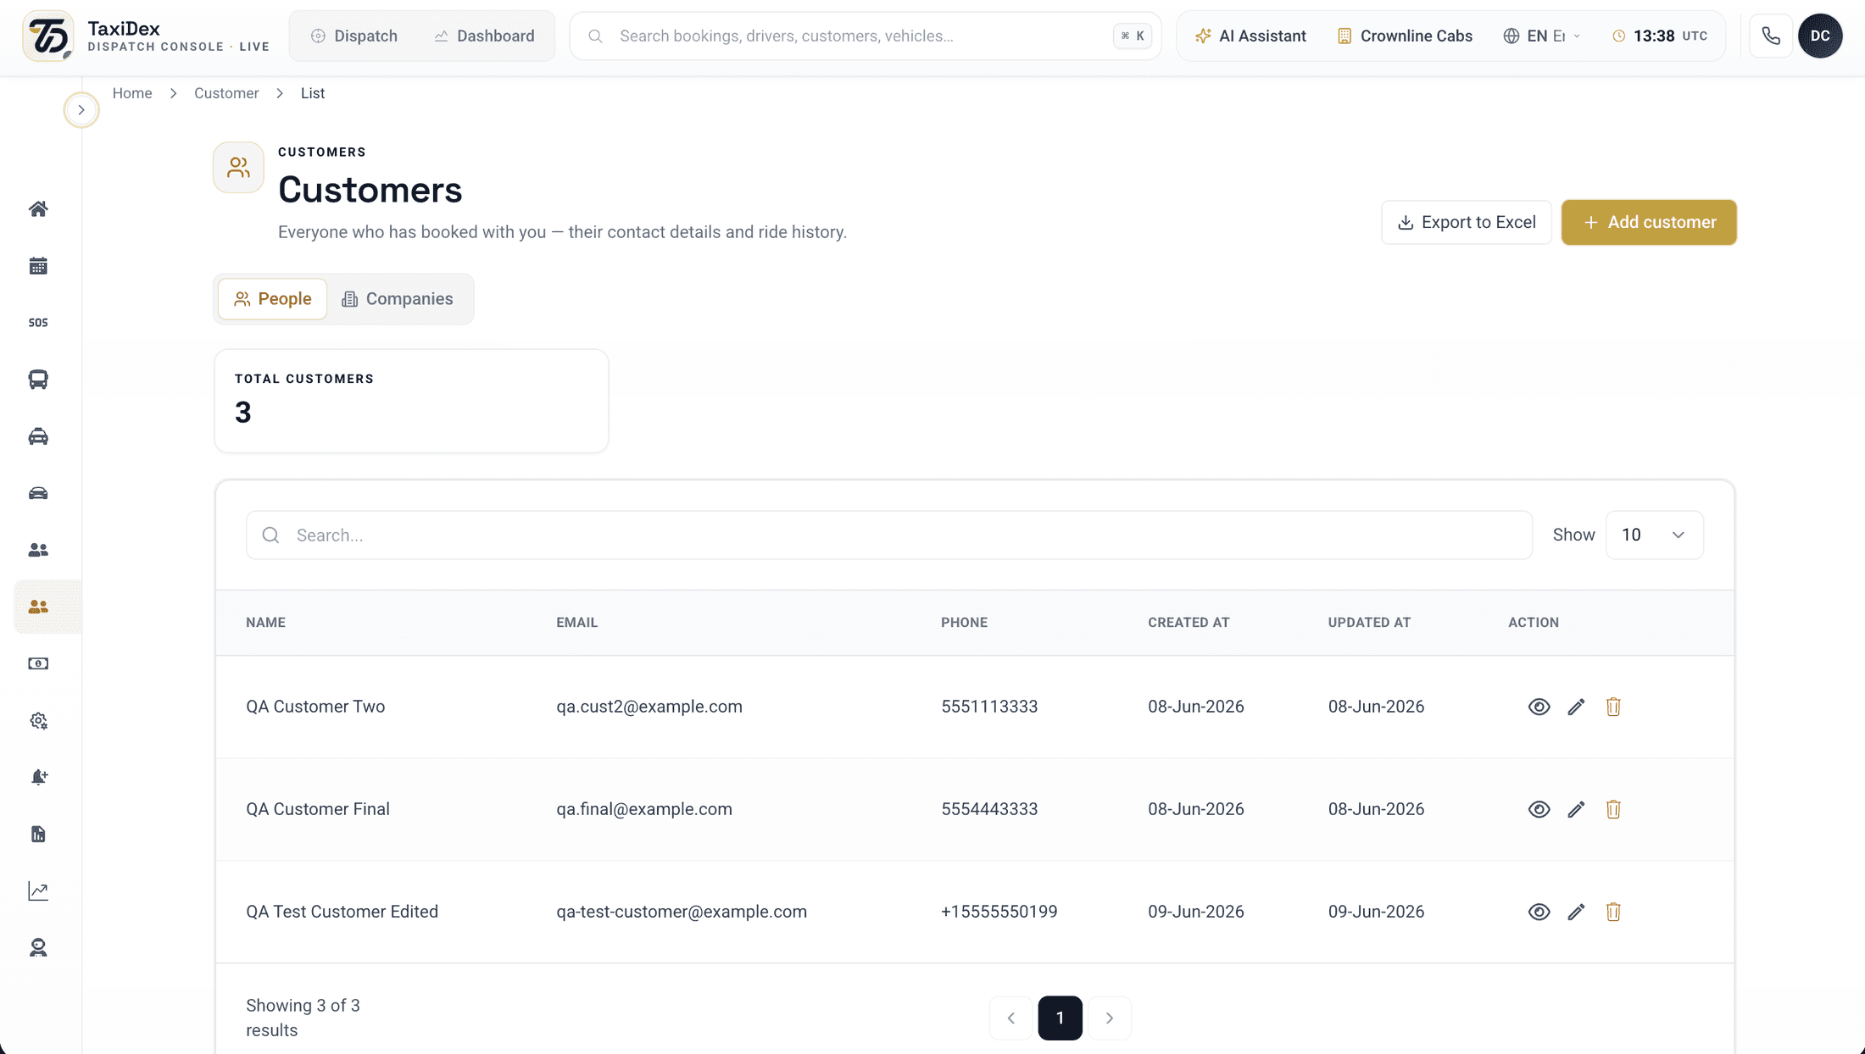Select page 1 in pagination
This screenshot has height=1054, width=1865.
[1060, 1018]
